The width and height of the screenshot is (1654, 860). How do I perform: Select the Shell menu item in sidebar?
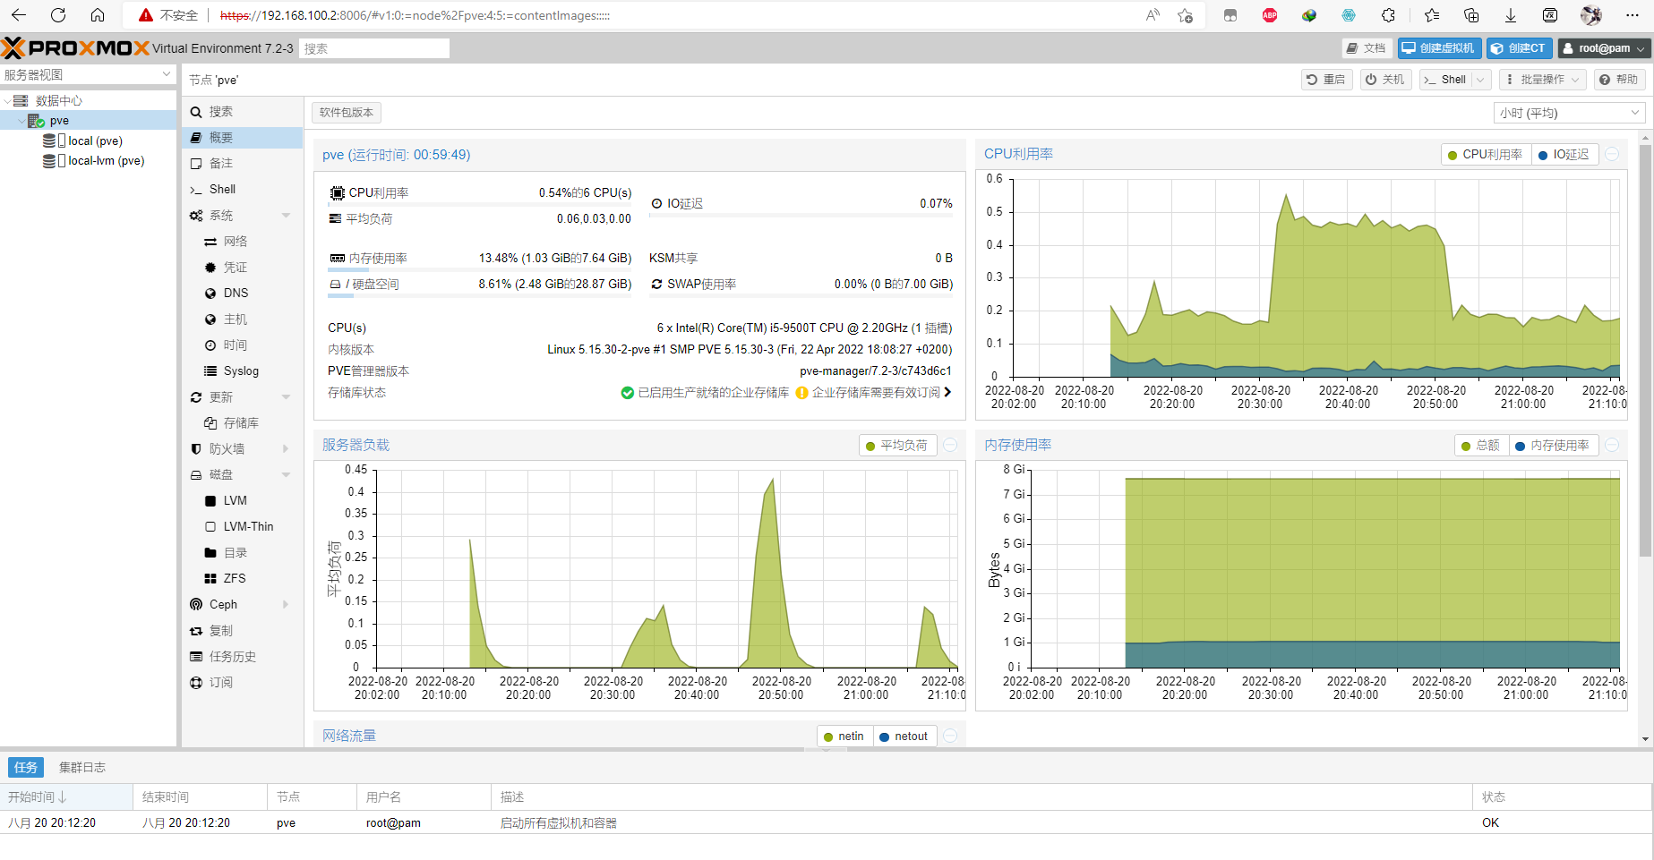(222, 190)
